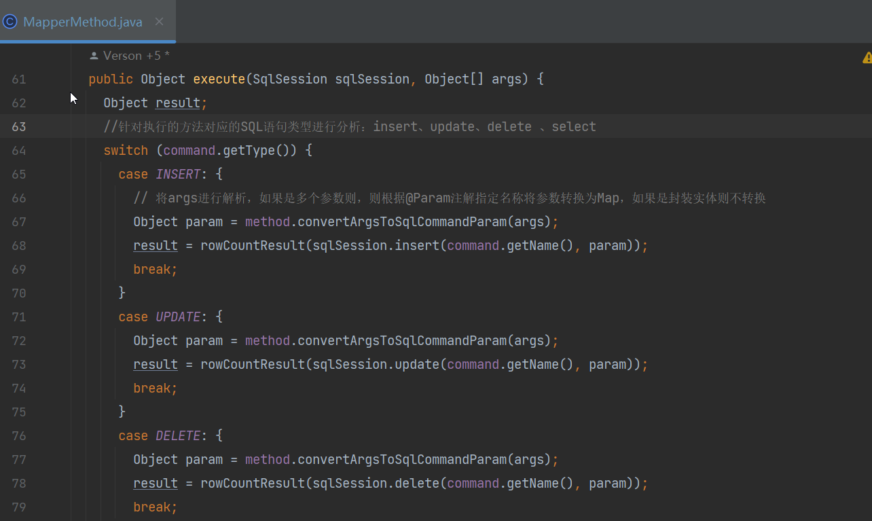872x521 pixels.
Task: Click 'break;' on line 69
Action: pos(156,270)
